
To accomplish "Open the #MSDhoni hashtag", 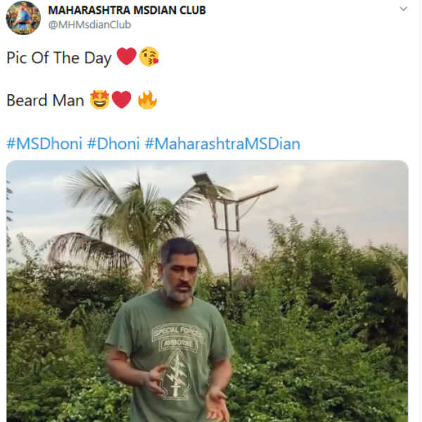I will point(44,144).
